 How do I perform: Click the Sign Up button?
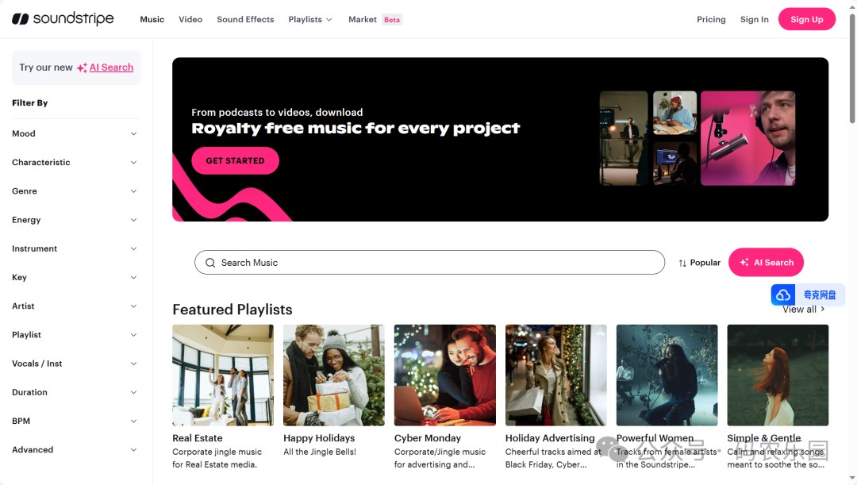[806, 19]
